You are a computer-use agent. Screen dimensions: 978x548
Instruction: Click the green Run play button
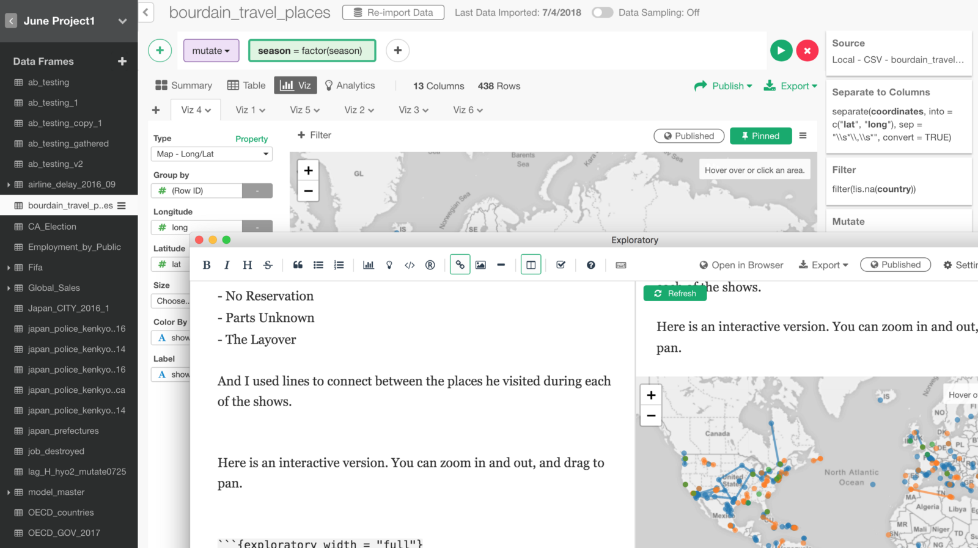coord(781,51)
